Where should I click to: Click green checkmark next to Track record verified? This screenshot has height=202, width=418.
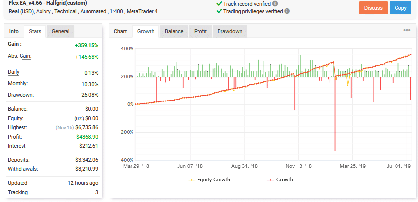click(x=219, y=3)
